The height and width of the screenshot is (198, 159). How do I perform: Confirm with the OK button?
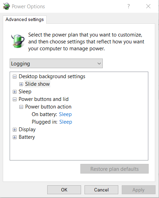click(x=64, y=190)
